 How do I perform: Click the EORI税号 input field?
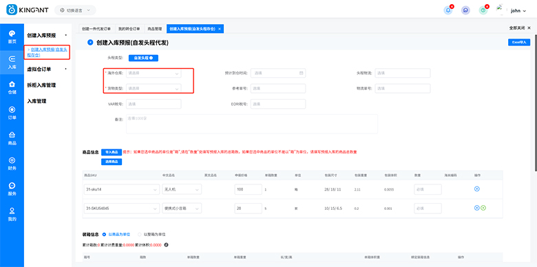pos(278,104)
